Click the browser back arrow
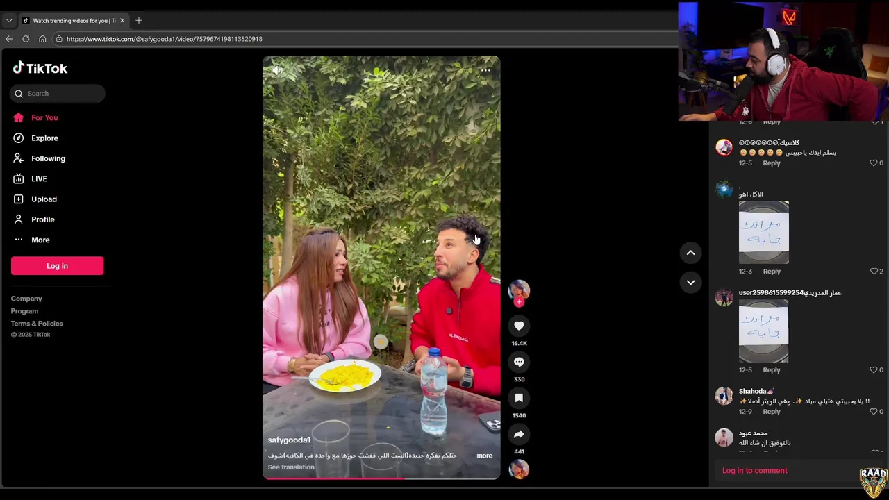 9,39
